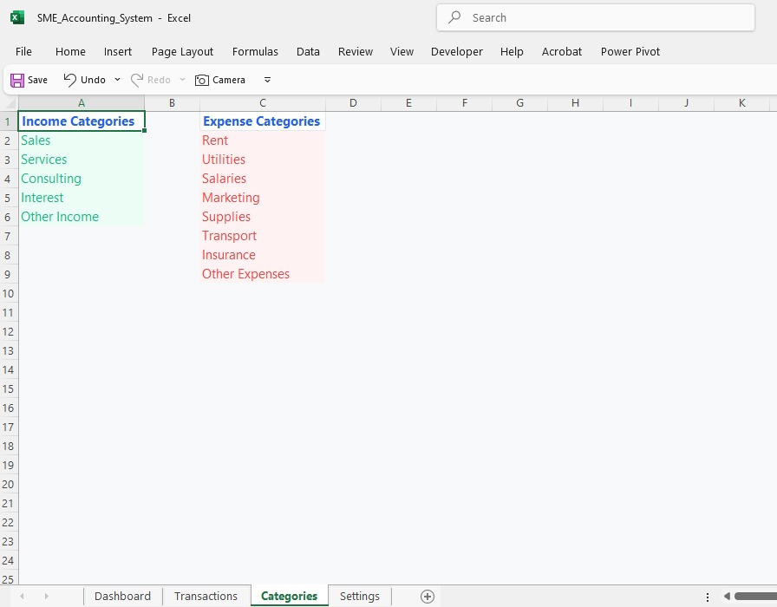Switch to the Dashboard sheet tab

122,596
